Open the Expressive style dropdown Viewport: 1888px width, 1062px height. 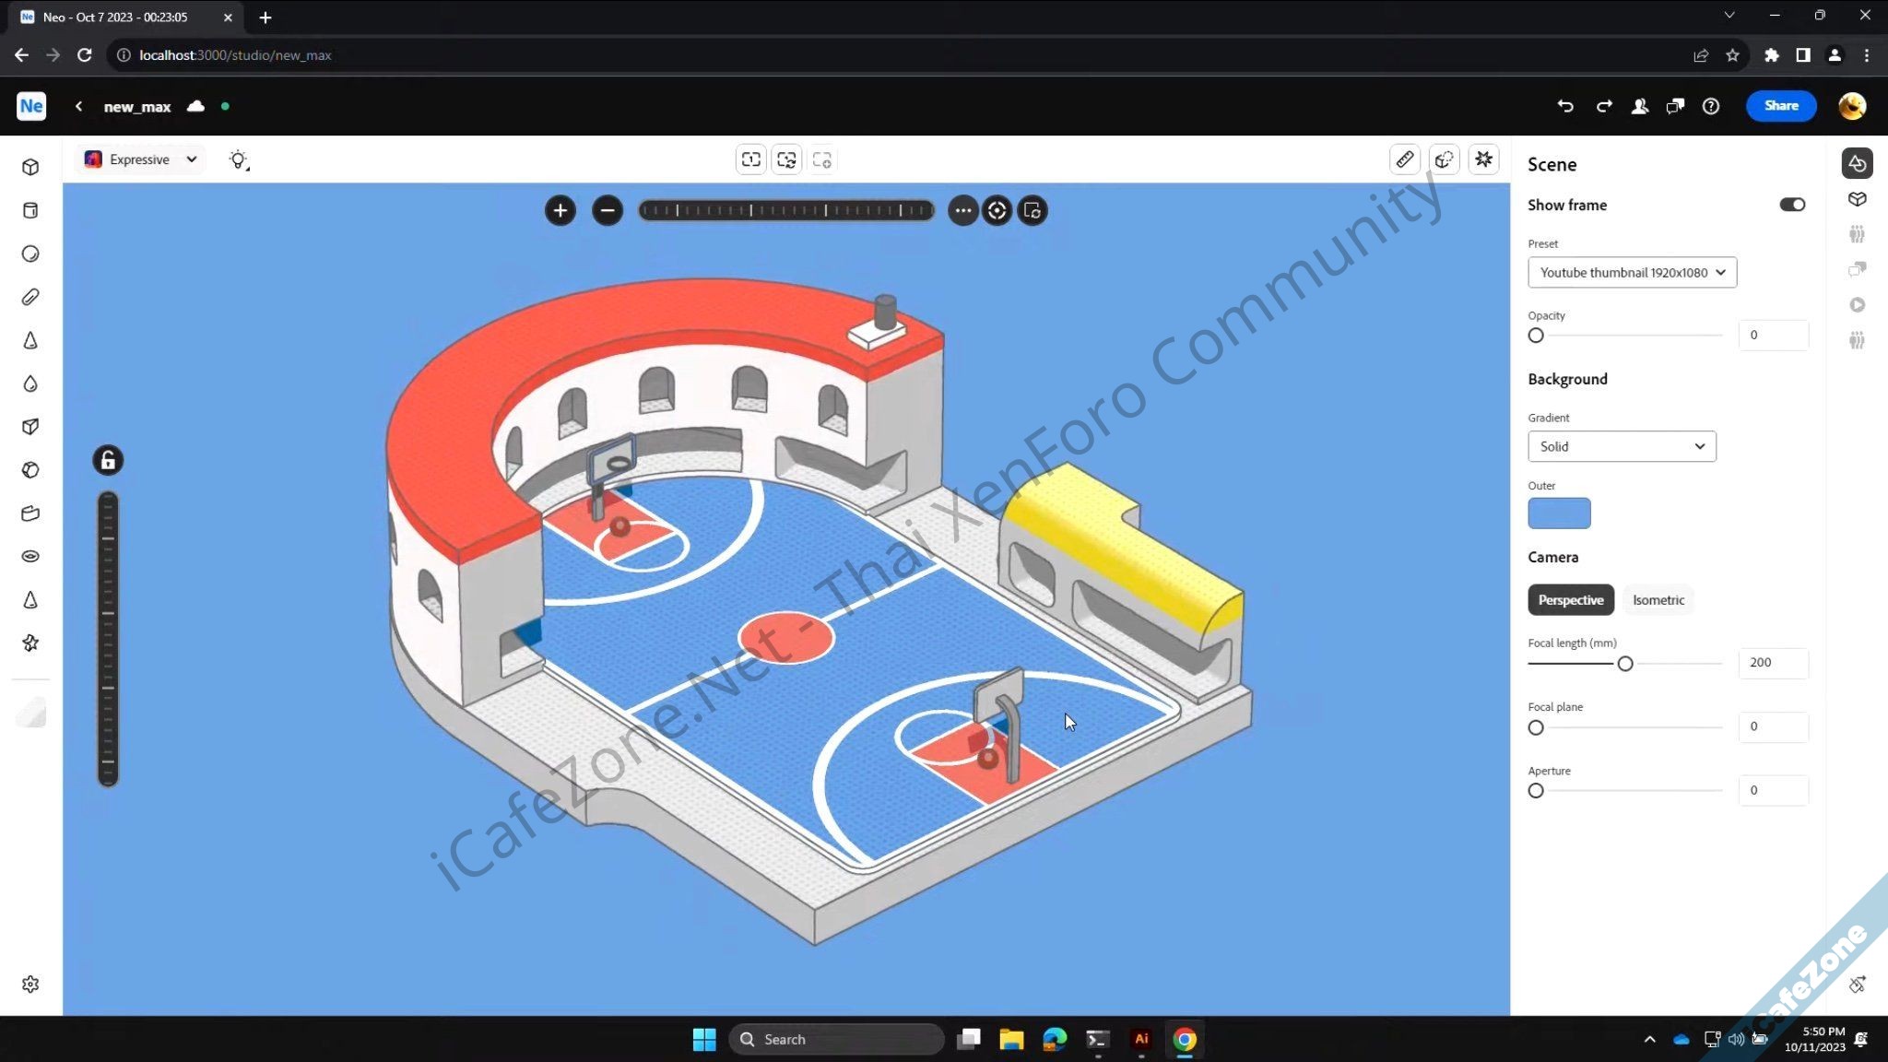pos(140,159)
